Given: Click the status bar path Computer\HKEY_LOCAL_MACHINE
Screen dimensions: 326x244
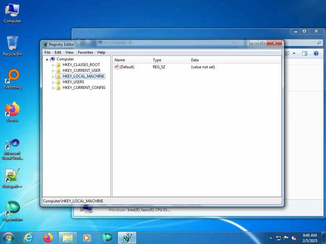Looking at the screenshot, I should coord(73,201).
